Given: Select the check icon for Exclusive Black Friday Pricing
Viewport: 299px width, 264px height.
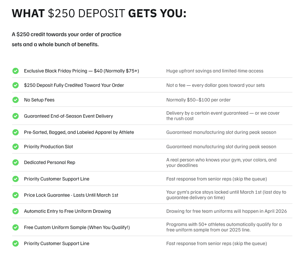Looking at the screenshot, I should click(16, 71).
